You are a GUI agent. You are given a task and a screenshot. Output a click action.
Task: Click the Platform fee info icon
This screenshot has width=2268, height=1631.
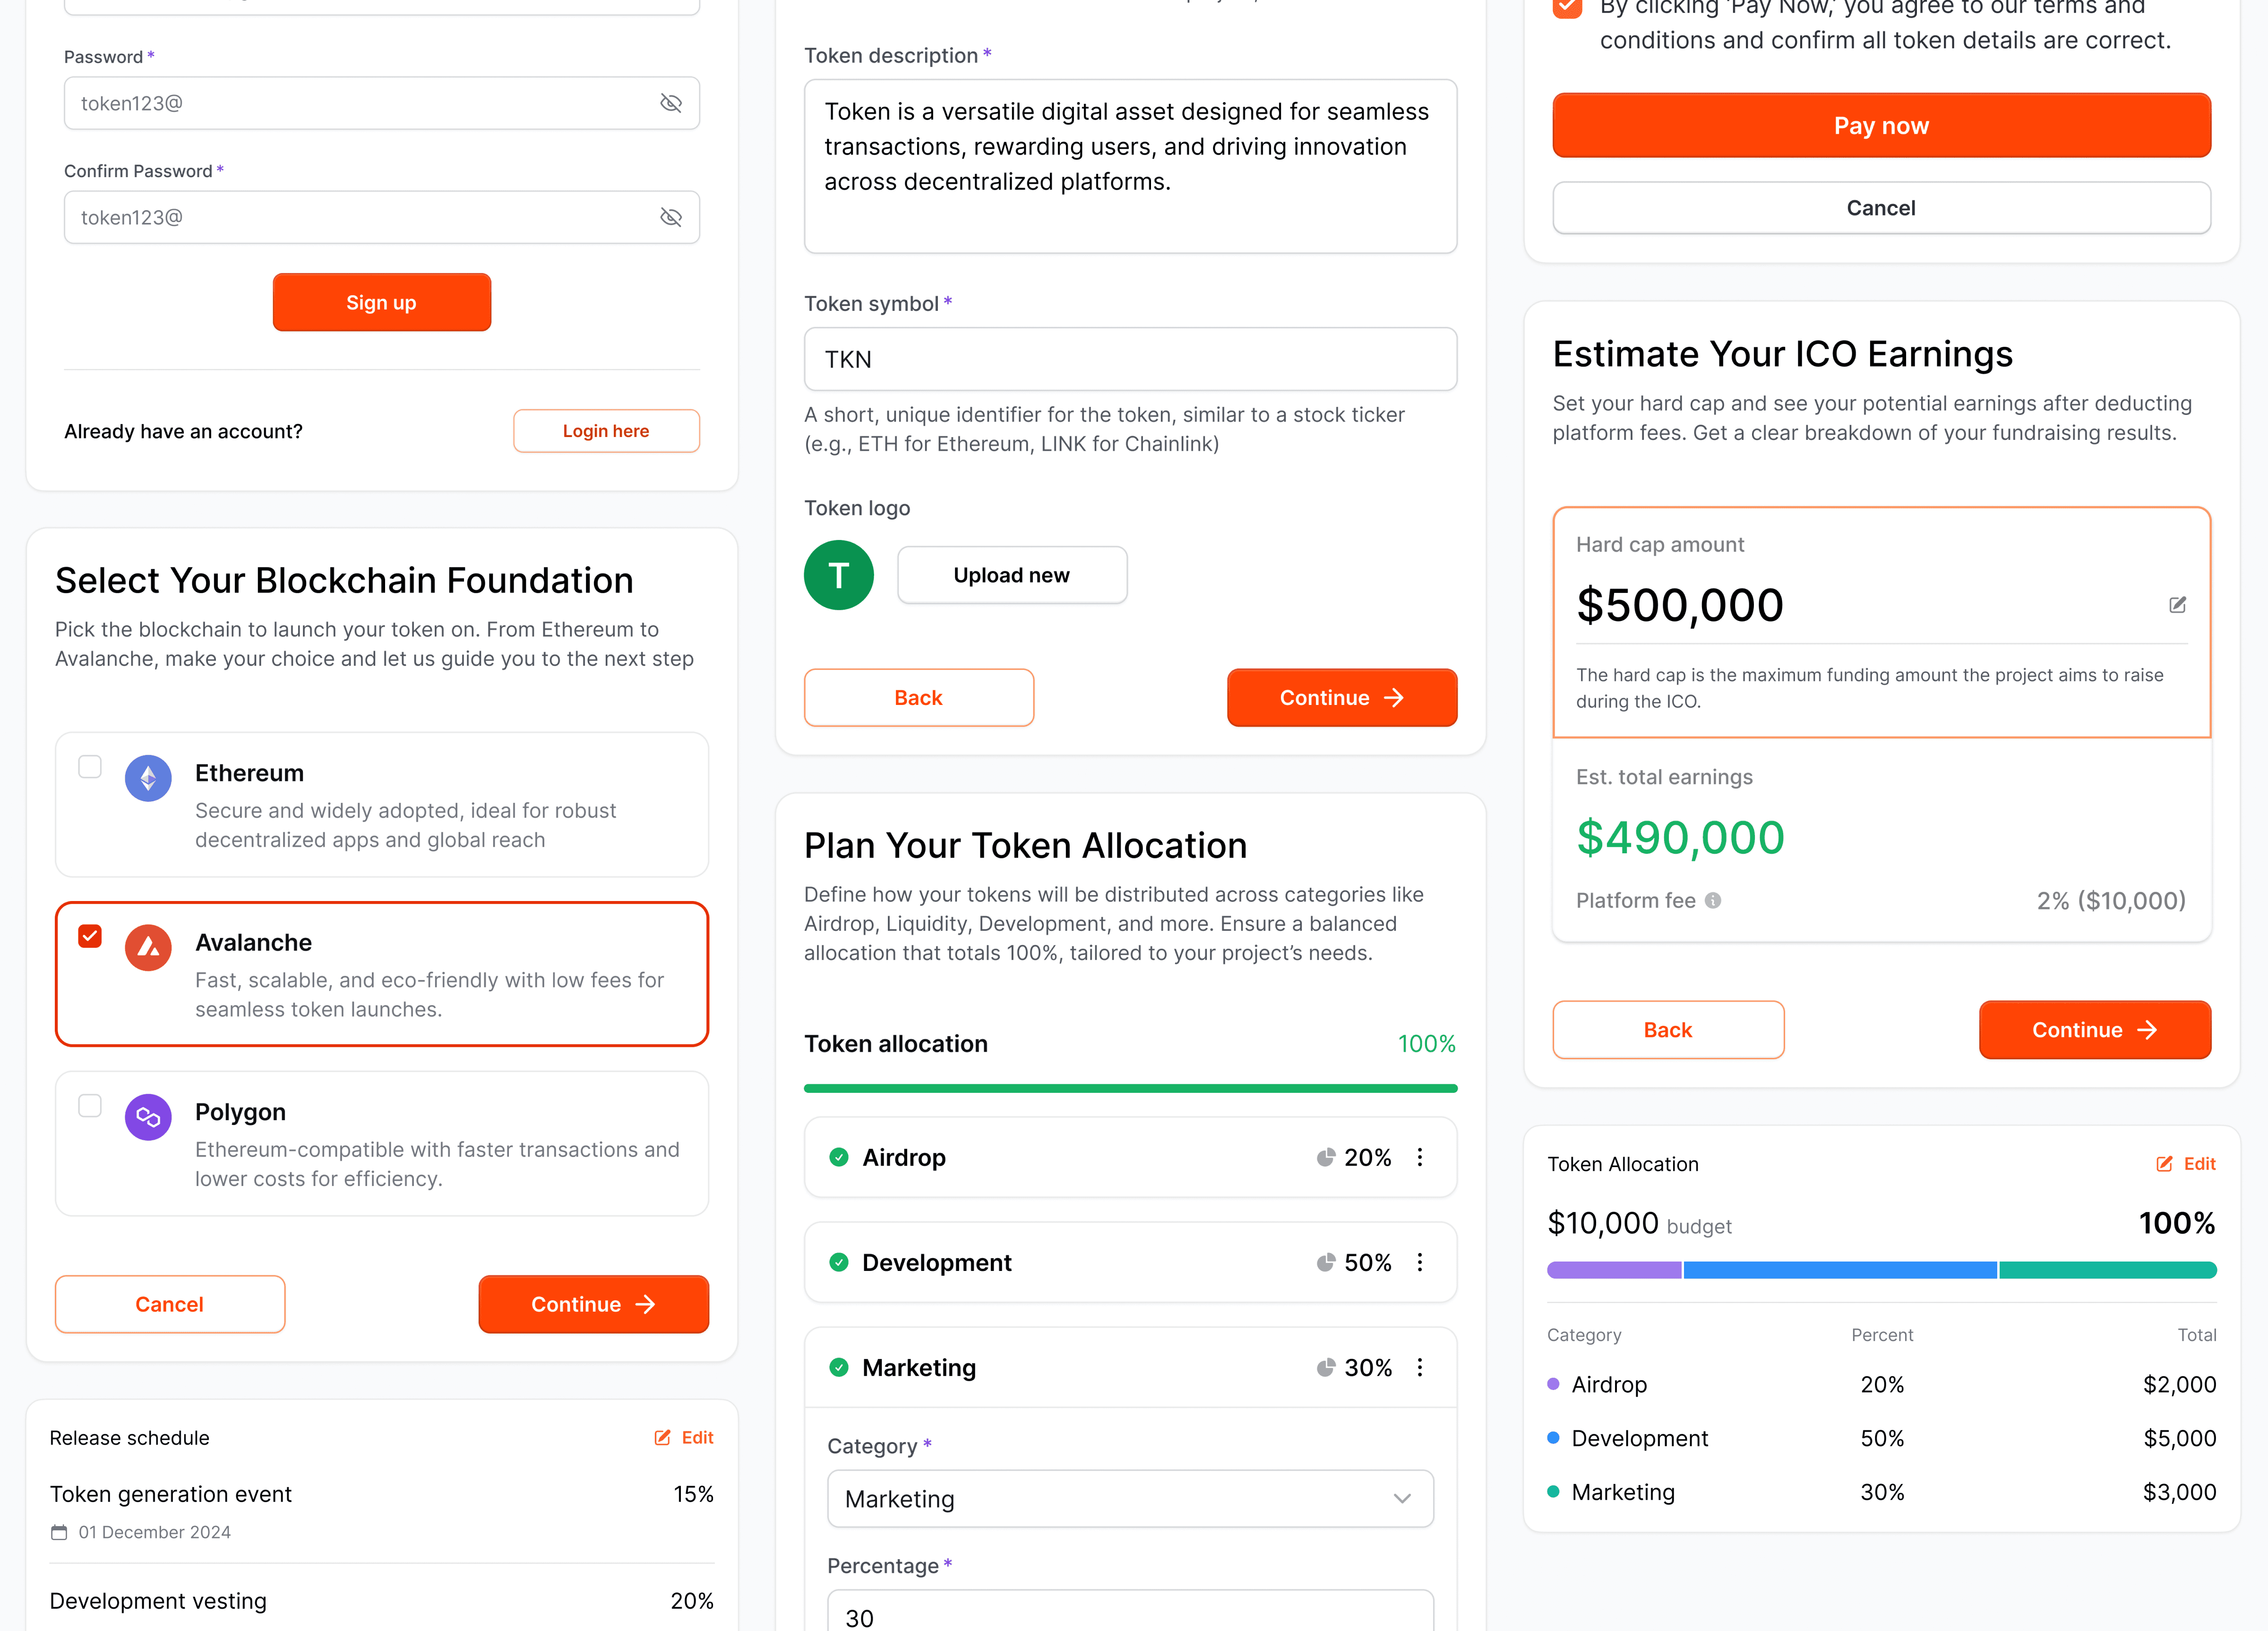1713,900
